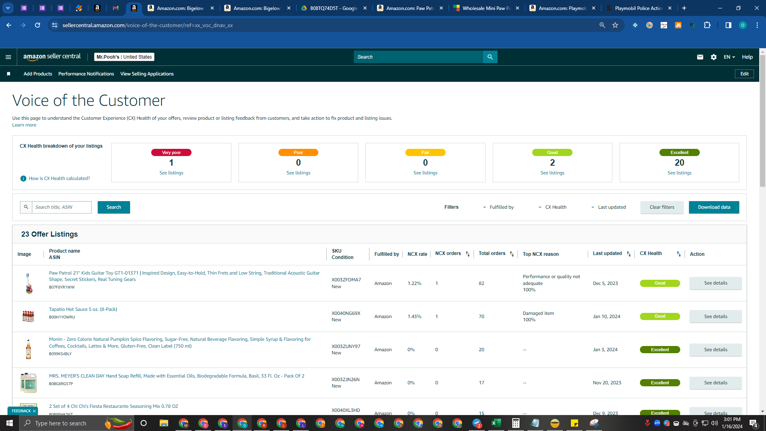Click the Seller Central top search field

[x=418, y=57]
